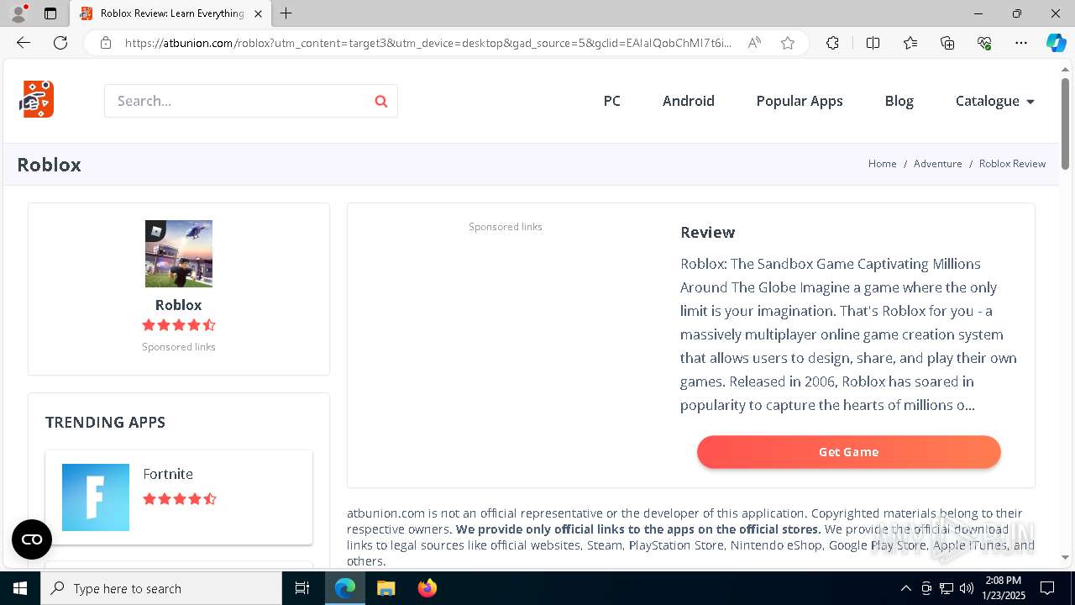Open the network tray icon
The image size is (1075, 605).
point(947,588)
